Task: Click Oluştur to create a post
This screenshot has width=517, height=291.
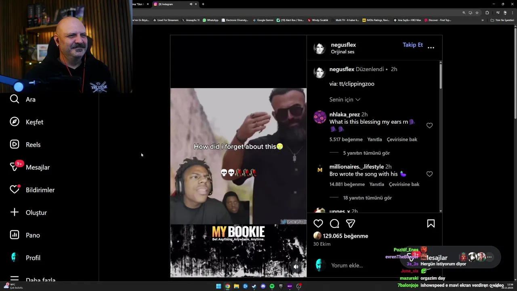Action: point(28,213)
